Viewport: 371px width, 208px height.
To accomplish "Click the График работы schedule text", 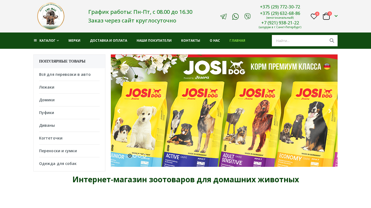I will pos(140,12).
